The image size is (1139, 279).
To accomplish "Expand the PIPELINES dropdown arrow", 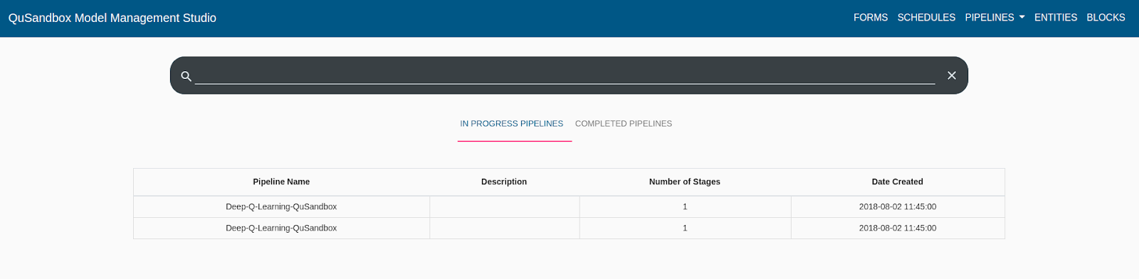I will pos(1022,17).
